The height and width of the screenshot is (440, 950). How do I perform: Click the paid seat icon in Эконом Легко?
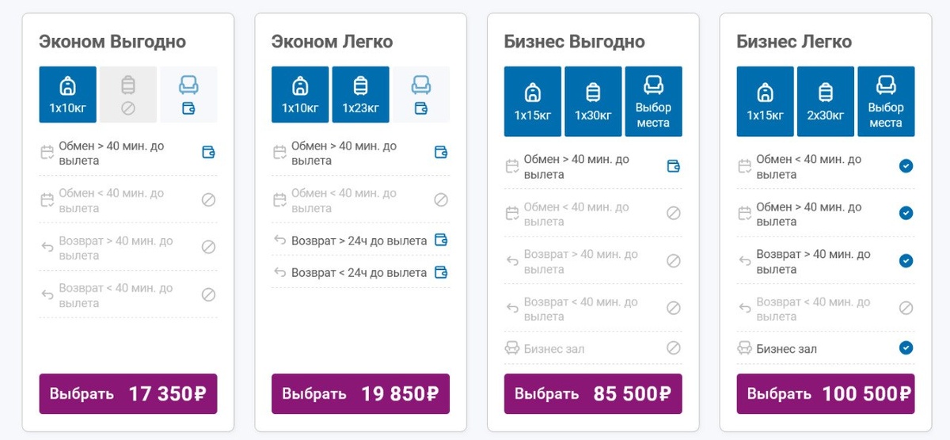(420, 95)
